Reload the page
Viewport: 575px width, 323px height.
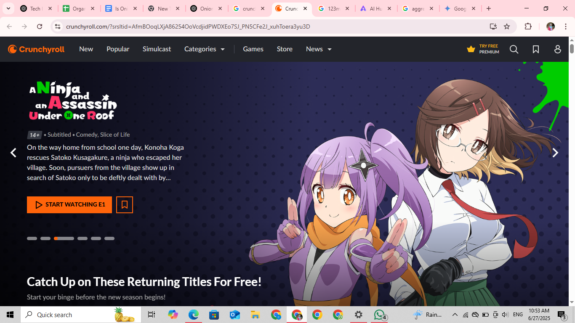click(40, 26)
